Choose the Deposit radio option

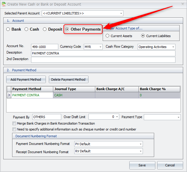45,29
